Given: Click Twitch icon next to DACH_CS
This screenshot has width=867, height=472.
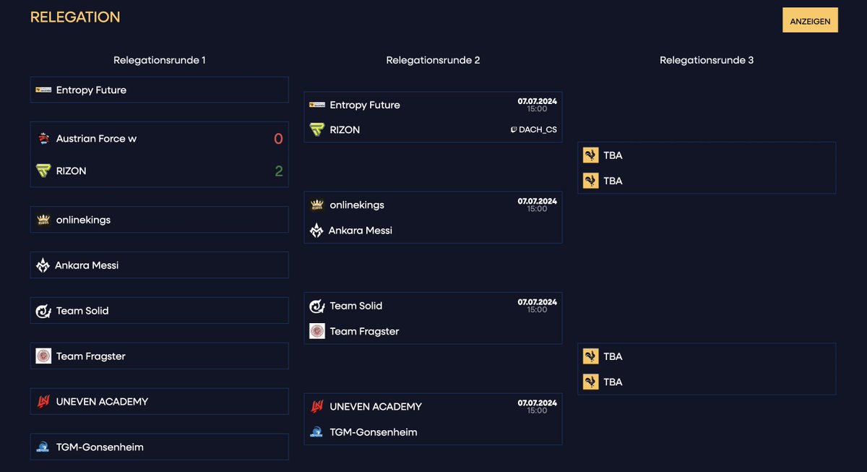Looking at the screenshot, I should (513, 130).
